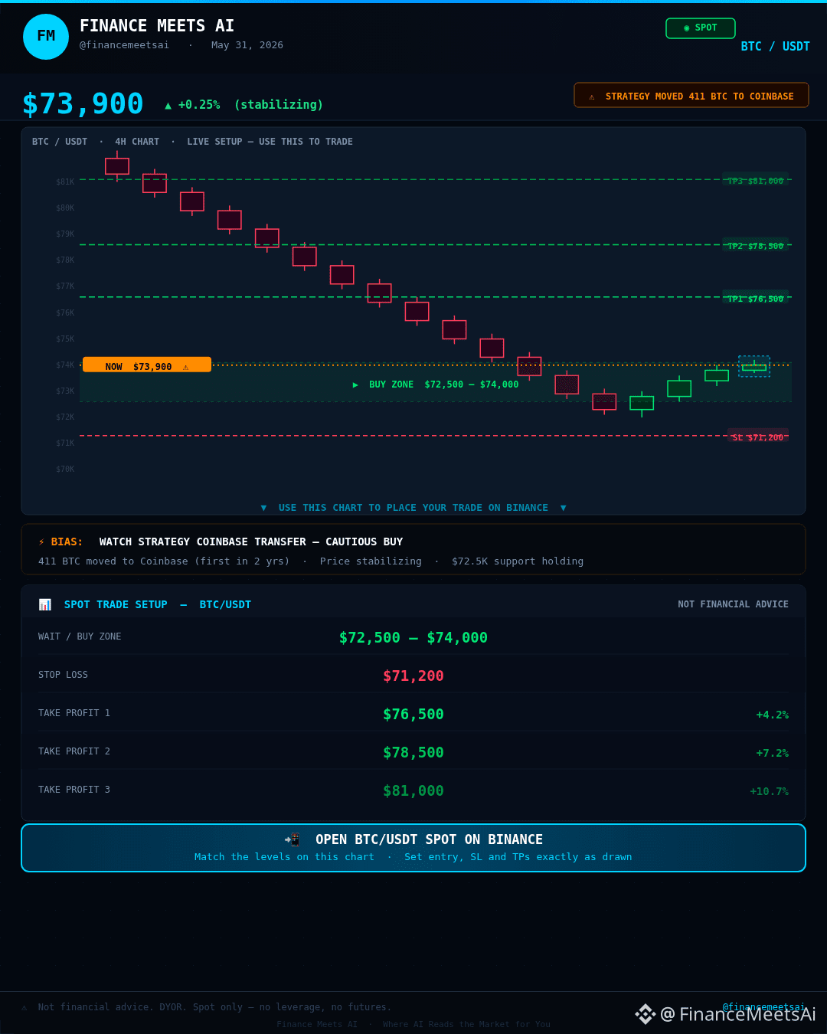Click the phone icon in the Binance button

(292, 839)
